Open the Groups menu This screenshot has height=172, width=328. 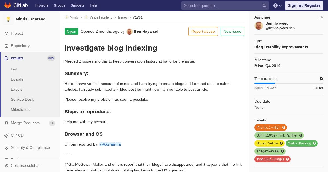(x=59, y=5)
